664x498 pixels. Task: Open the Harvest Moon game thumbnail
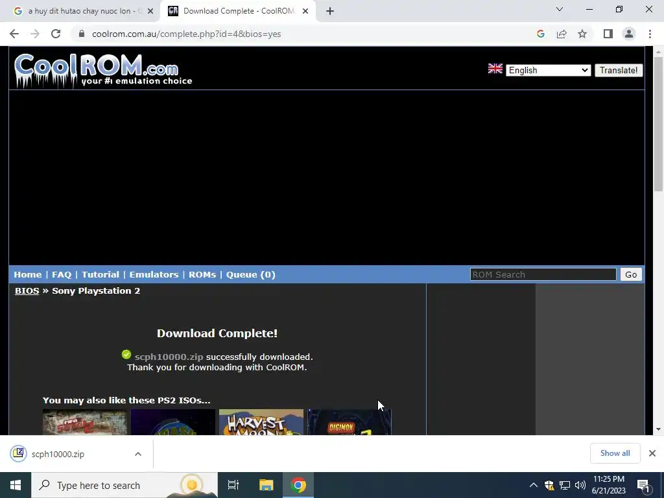click(x=261, y=421)
